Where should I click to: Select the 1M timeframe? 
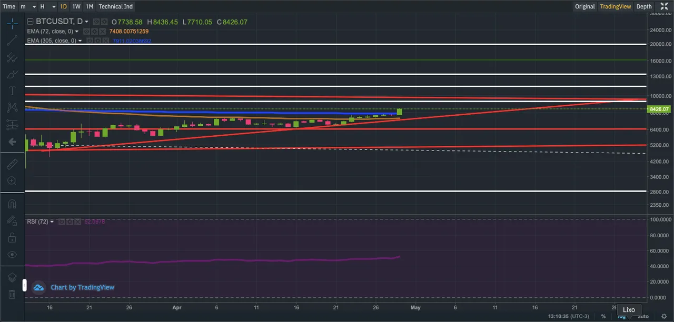coord(90,6)
